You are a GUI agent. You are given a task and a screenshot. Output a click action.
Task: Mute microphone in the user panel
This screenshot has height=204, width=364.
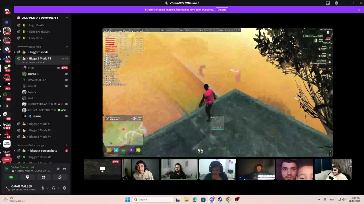coord(43,188)
